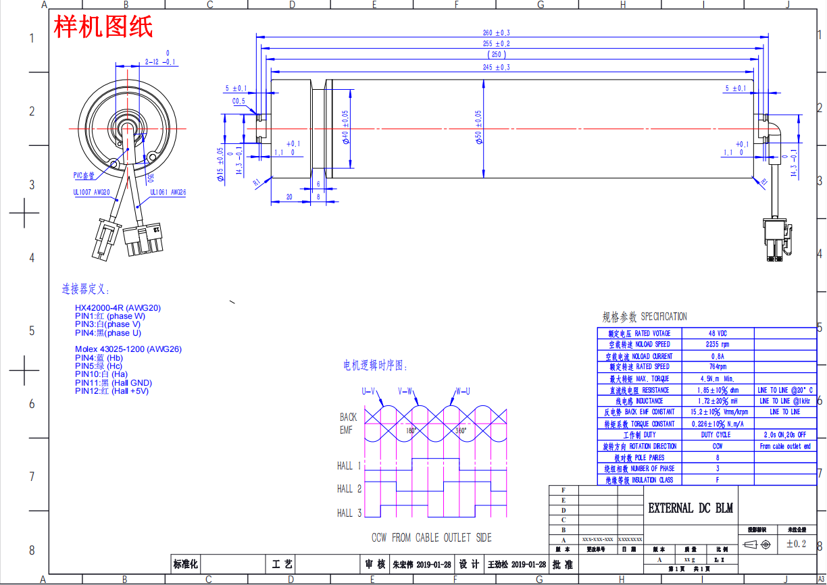Click the 标准化 cell in bottom title strip
This screenshot has width=827, height=585.
pos(186,564)
